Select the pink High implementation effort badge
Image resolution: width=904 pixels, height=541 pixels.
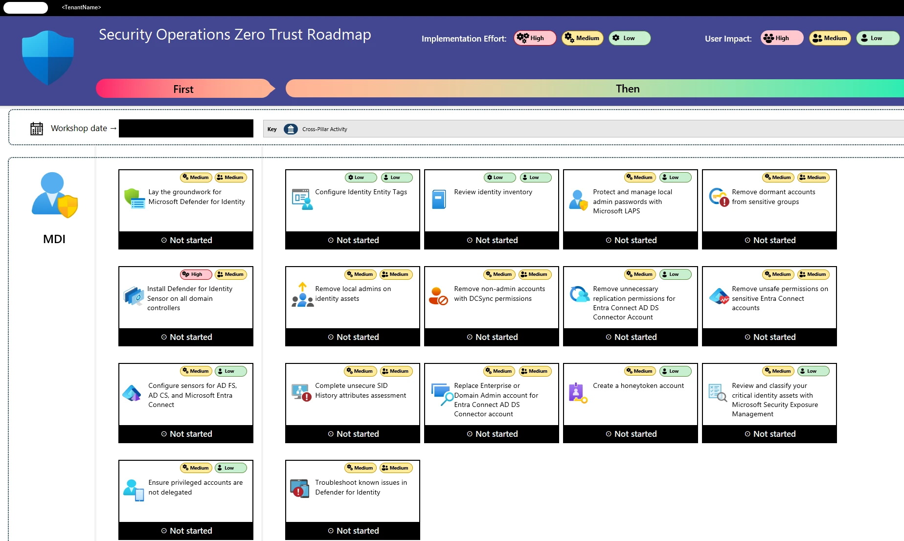coord(534,38)
